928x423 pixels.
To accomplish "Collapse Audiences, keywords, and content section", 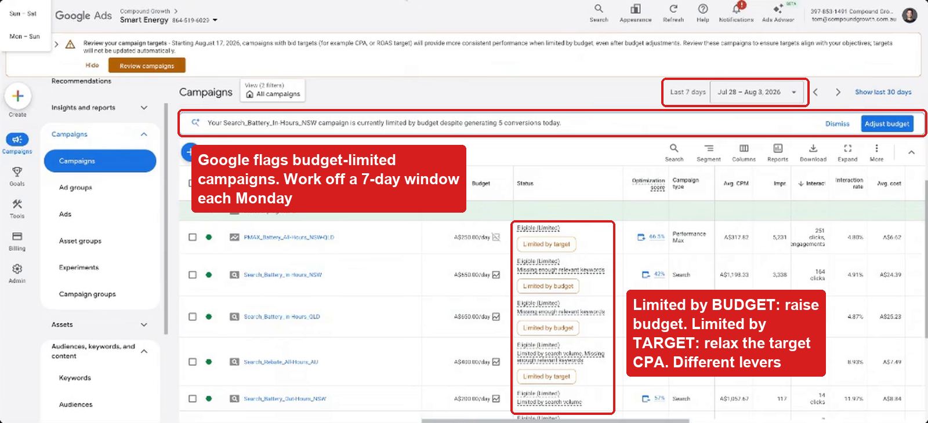I will [x=144, y=351].
